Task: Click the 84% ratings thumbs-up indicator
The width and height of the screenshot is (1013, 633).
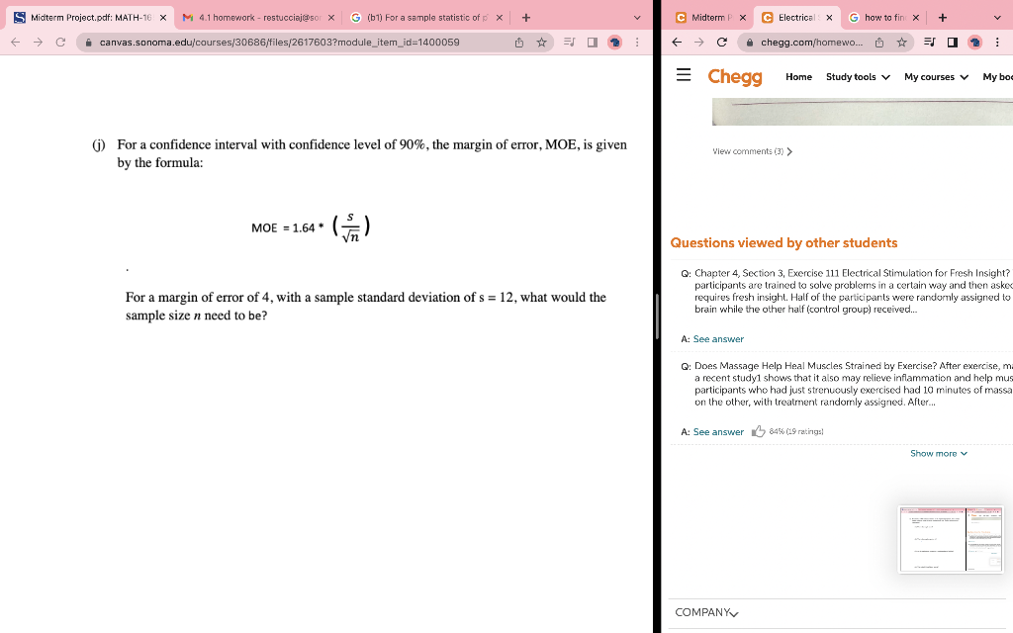Action: pyautogui.click(x=786, y=431)
